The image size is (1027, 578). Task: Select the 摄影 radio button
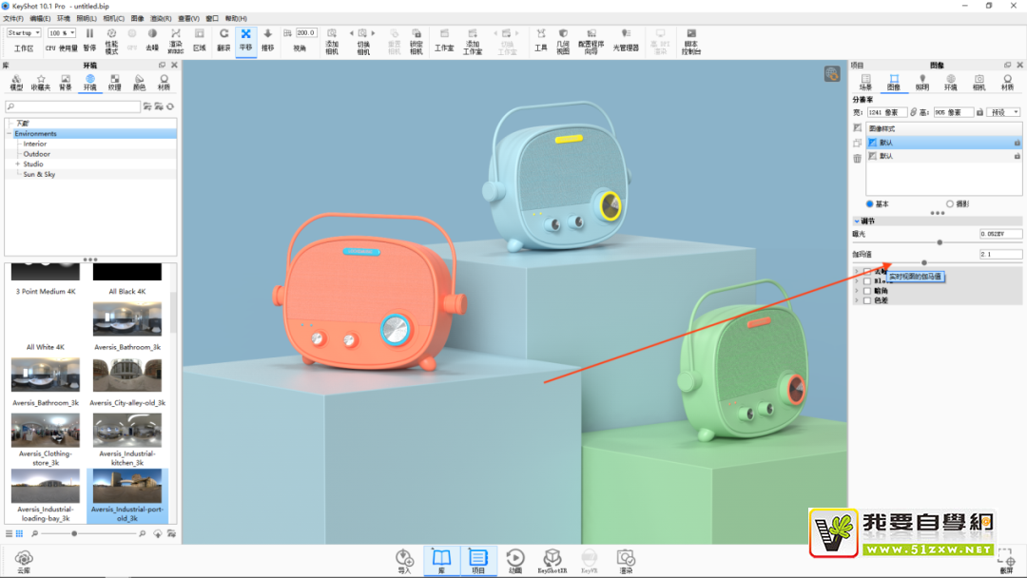(950, 204)
